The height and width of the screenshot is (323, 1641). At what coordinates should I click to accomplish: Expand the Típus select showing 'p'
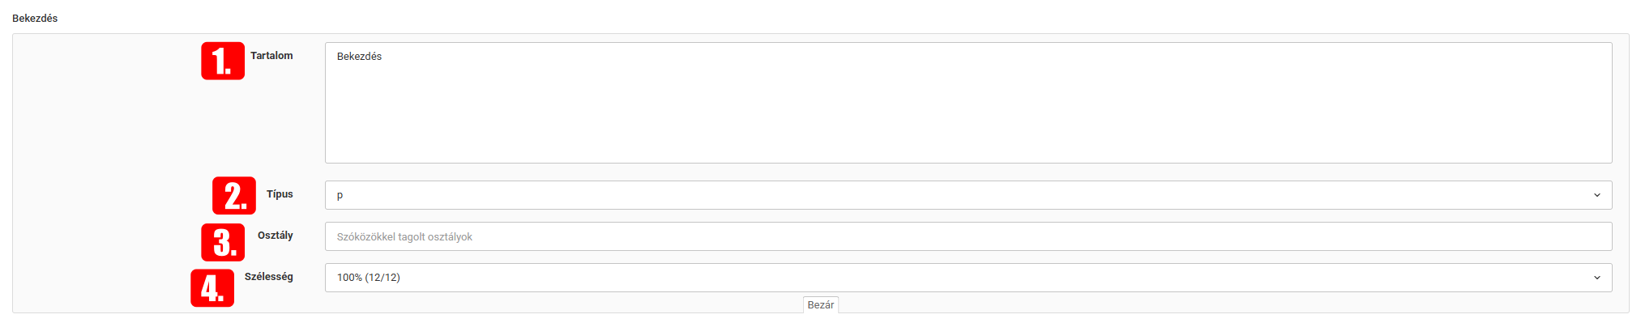[x=968, y=195]
